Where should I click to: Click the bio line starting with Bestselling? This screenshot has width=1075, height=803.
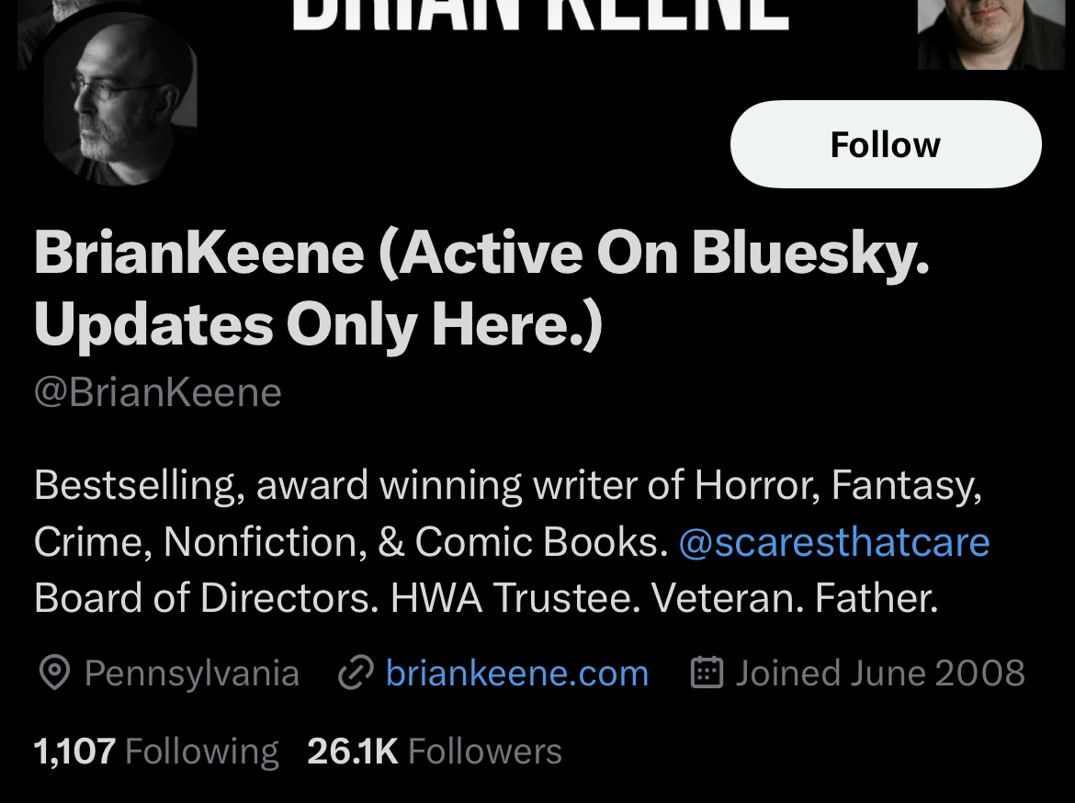coord(508,485)
